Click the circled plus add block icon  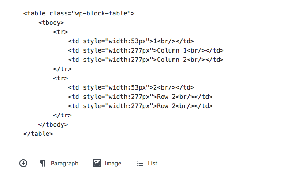coord(23,163)
